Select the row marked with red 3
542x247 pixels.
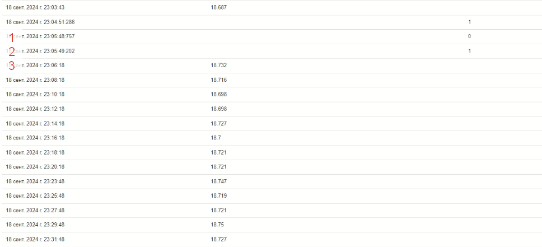[271, 66]
